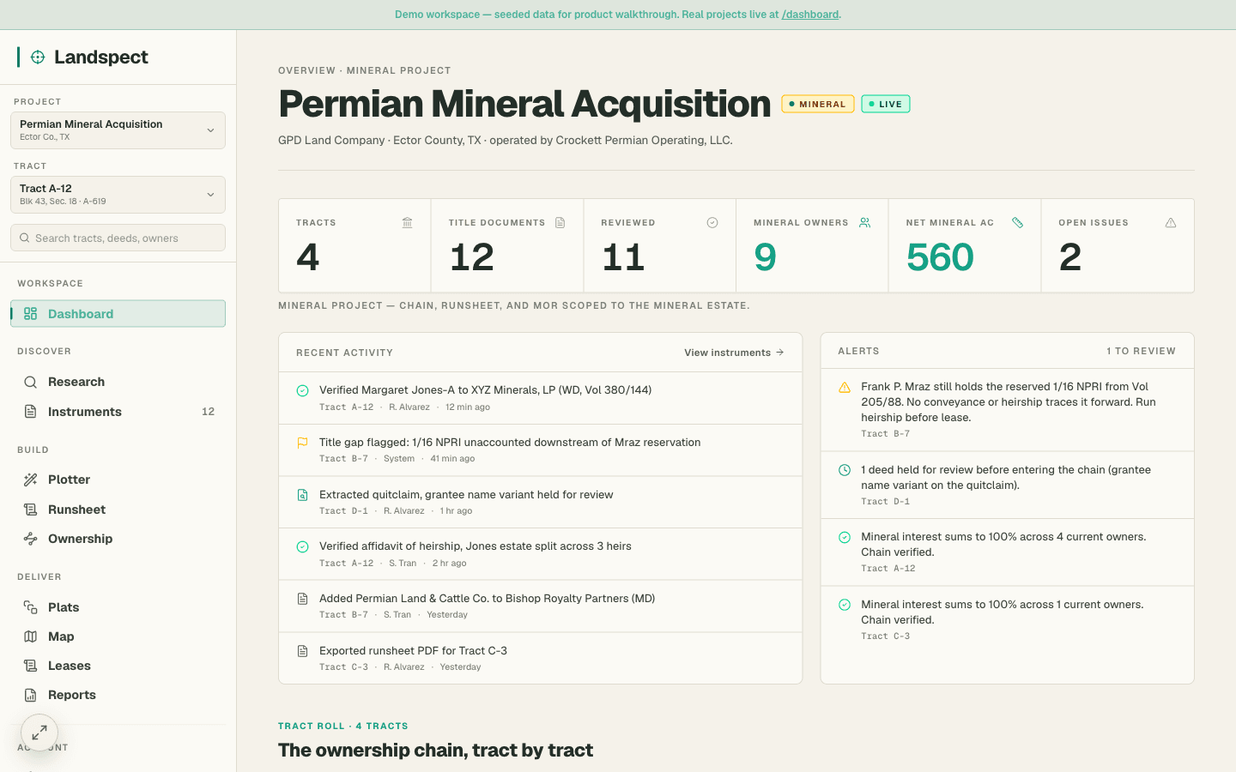This screenshot has height=772, width=1236.
Task: Click the expand arrows floating button
Action: (39, 733)
